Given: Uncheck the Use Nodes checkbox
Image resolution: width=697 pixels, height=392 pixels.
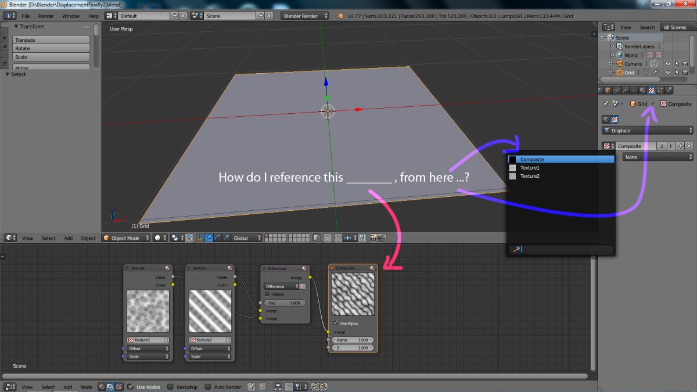Looking at the screenshot, I should (x=131, y=387).
